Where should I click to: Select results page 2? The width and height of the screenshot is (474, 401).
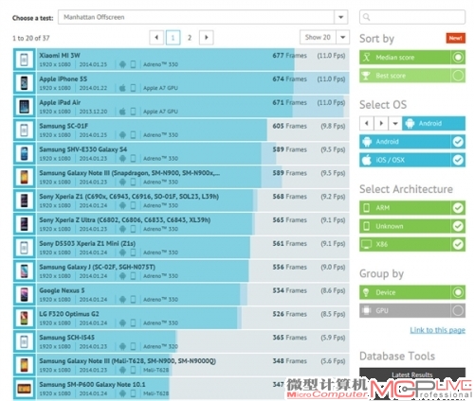(190, 38)
